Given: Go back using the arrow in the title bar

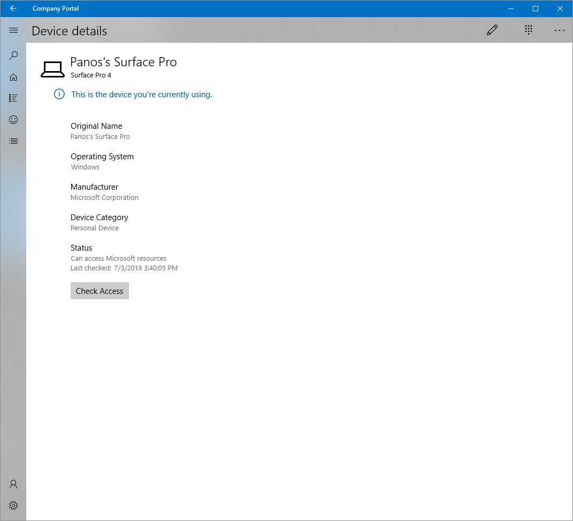Looking at the screenshot, I should tap(13, 9).
